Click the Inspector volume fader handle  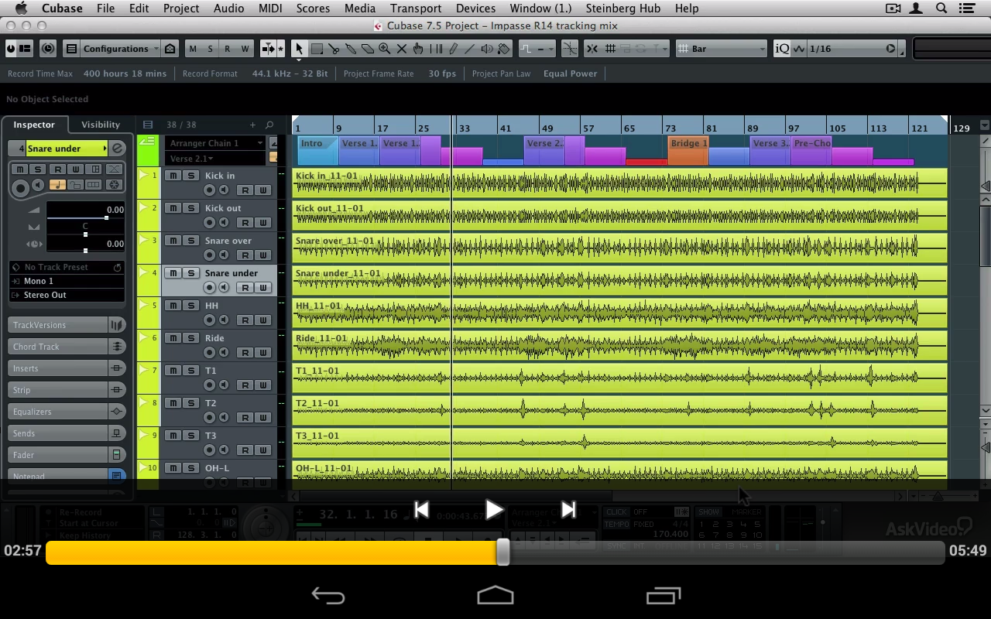(x=106, y=218)
